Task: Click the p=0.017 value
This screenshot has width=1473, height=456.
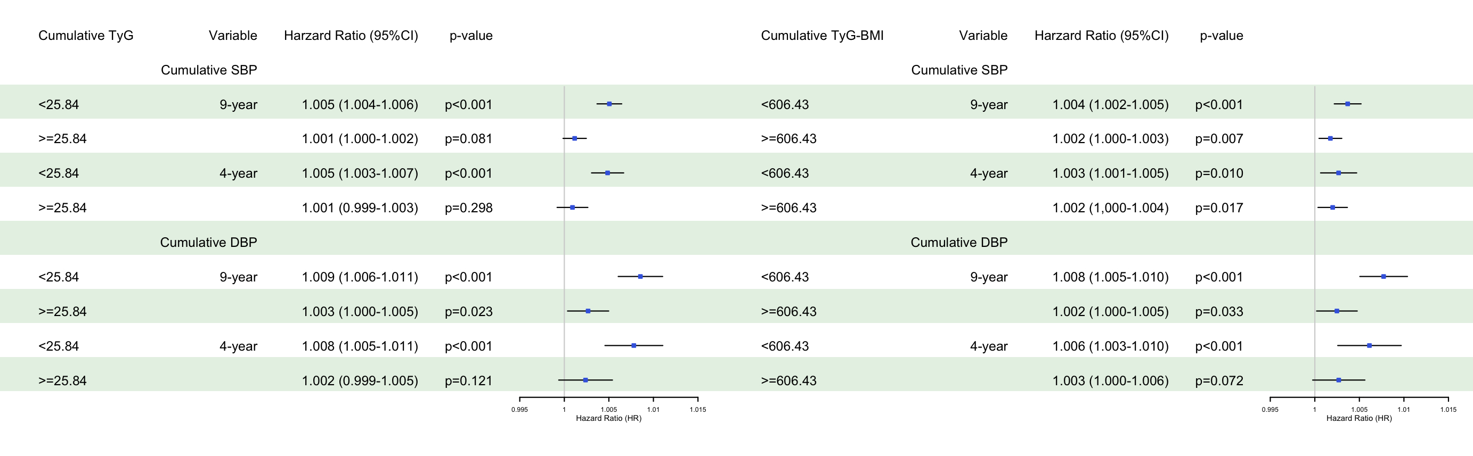Action: [1218, 208]
